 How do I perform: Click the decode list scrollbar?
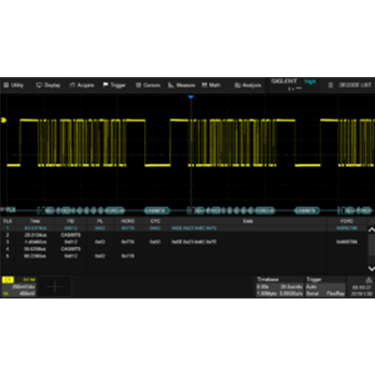[x=371, y=249]
